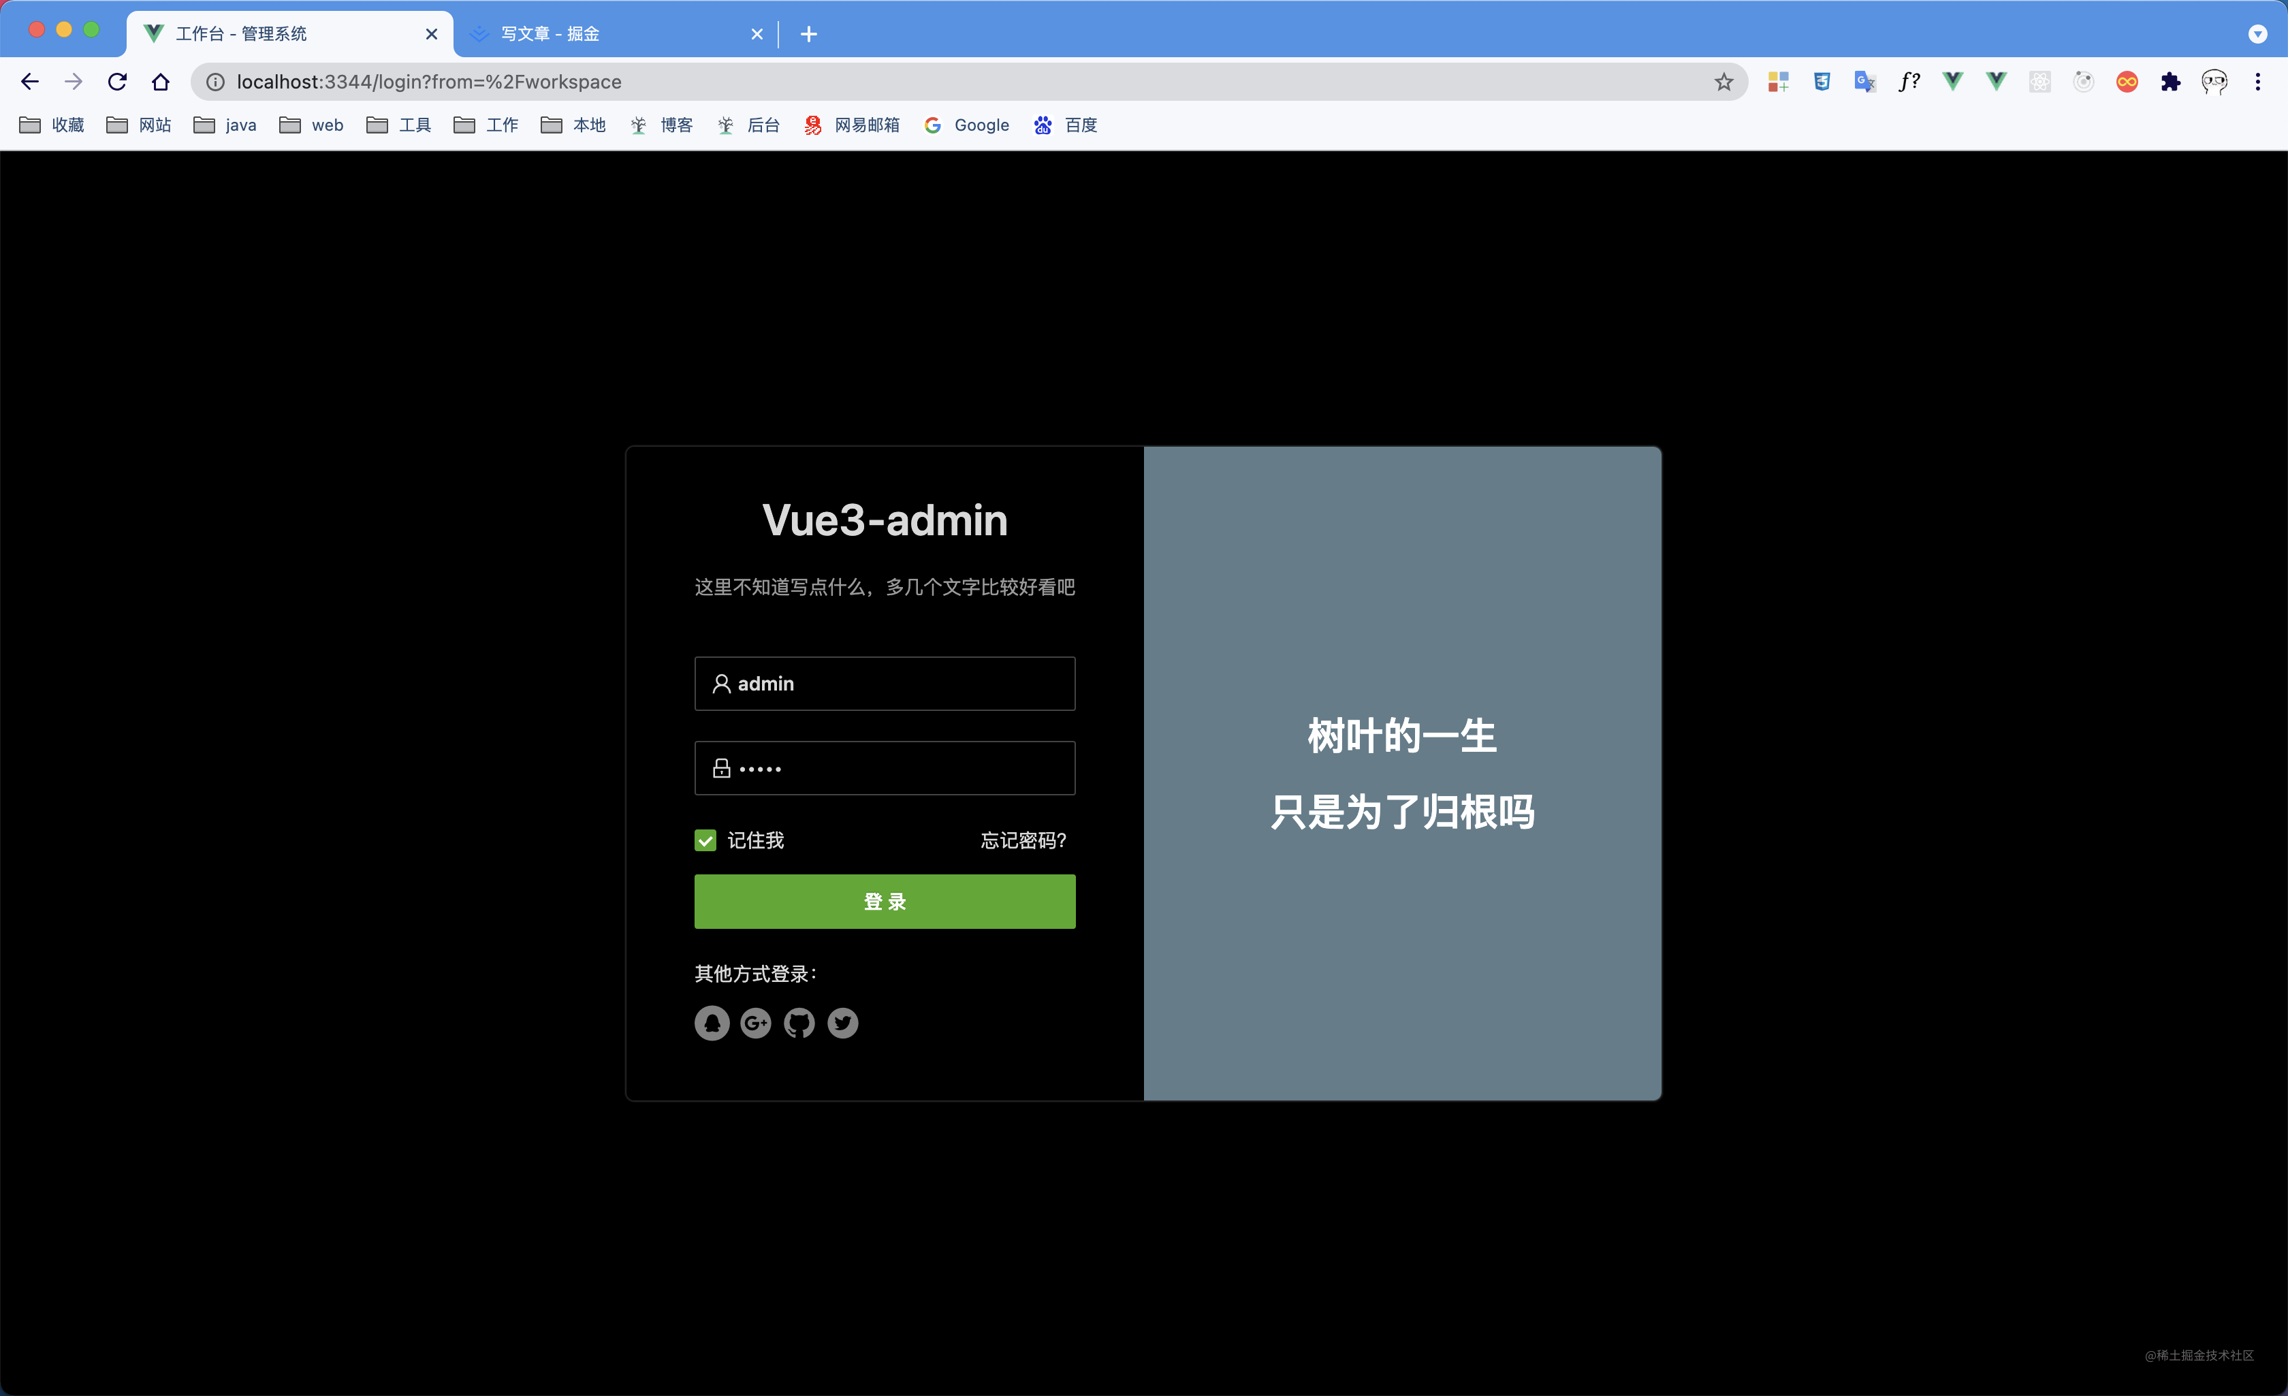The image size is (2288, 1396).
Task: Open the 收藏 bookmarks folder
Action: click(x=50, y=125)
